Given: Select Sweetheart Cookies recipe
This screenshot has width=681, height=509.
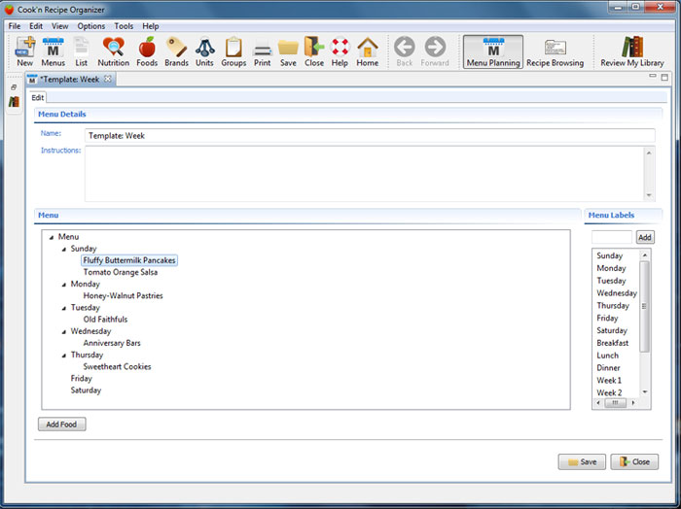Looking at the screenshot, I should pos(117,366).
